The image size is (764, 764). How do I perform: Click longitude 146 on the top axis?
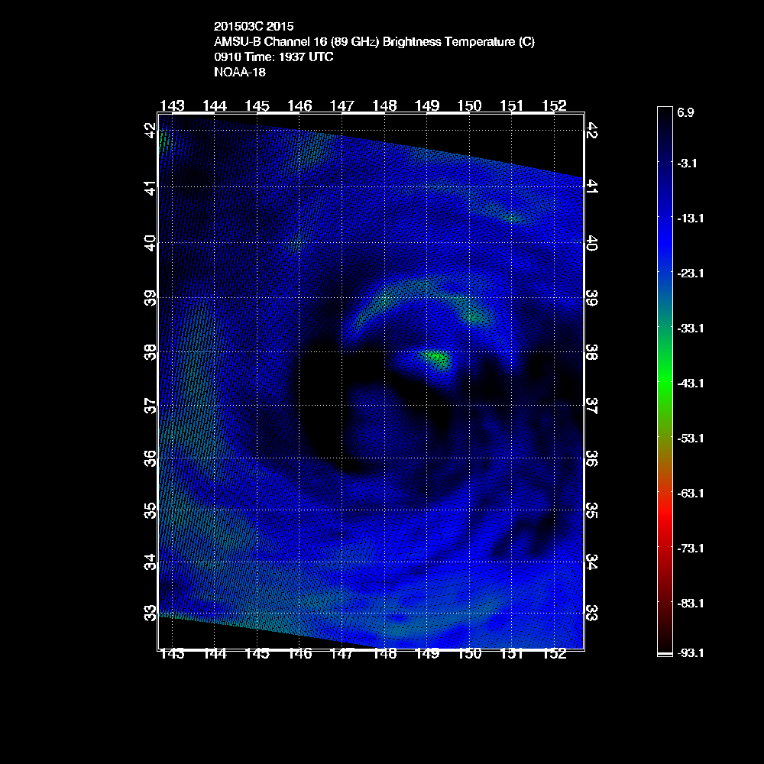point(299,105)
